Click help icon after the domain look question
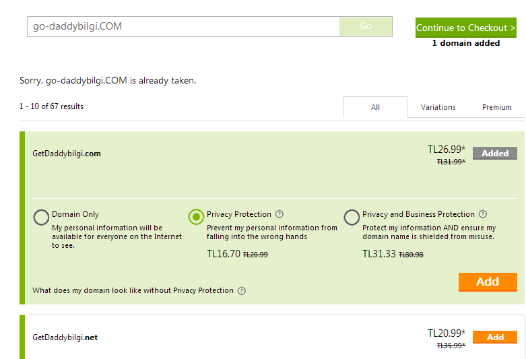This screenshot has width=526, height=359. click(x=242, y=291)
